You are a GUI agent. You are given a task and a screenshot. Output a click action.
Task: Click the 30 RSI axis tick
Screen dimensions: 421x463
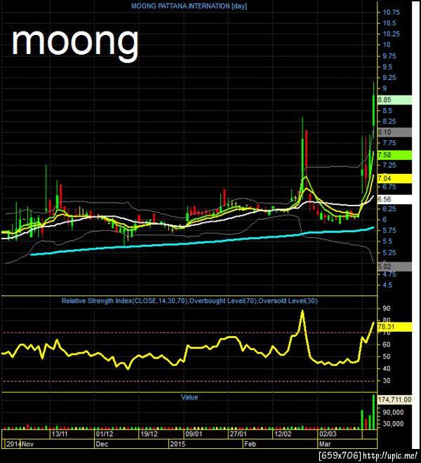click(x=387, y=381)
